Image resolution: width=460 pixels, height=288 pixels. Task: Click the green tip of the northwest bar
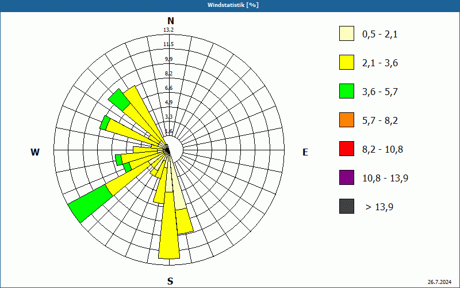click(x=119, y=100)
